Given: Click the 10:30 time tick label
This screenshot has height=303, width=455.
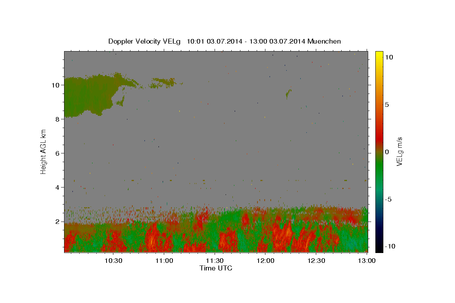Looking at the screenshot, I should pos(113,261).
